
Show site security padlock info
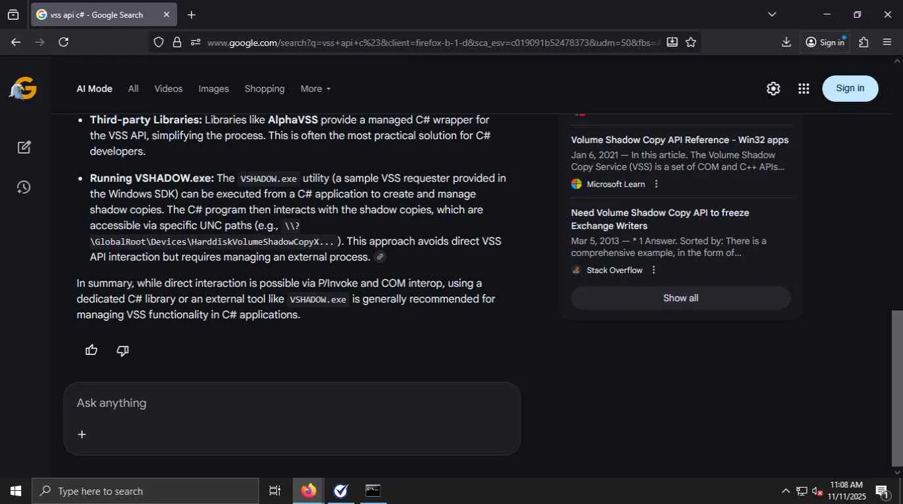tap(177, 42)
